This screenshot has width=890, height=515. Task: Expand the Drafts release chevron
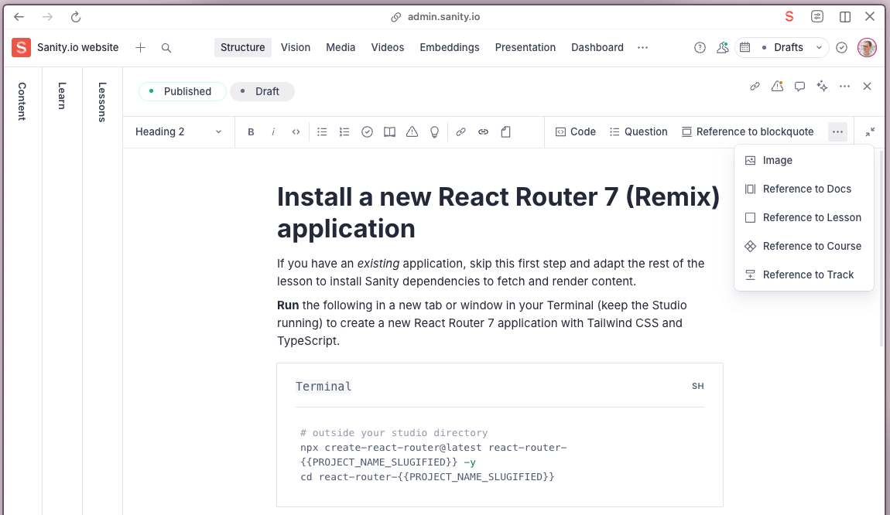click(x=819, y=47)
